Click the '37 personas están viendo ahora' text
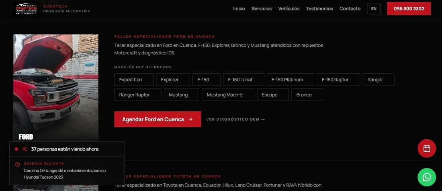The image size is (442, 191). coord(65,149)
